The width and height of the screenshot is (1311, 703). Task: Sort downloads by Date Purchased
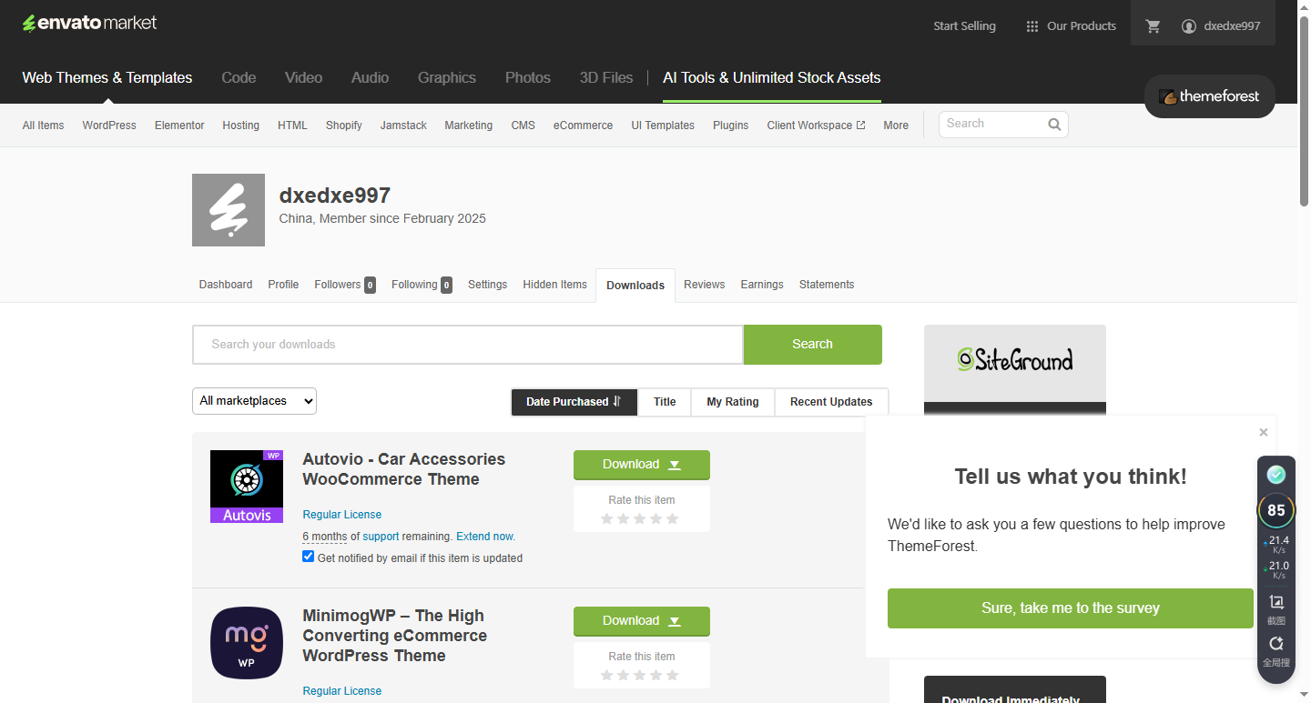(574, 402)
